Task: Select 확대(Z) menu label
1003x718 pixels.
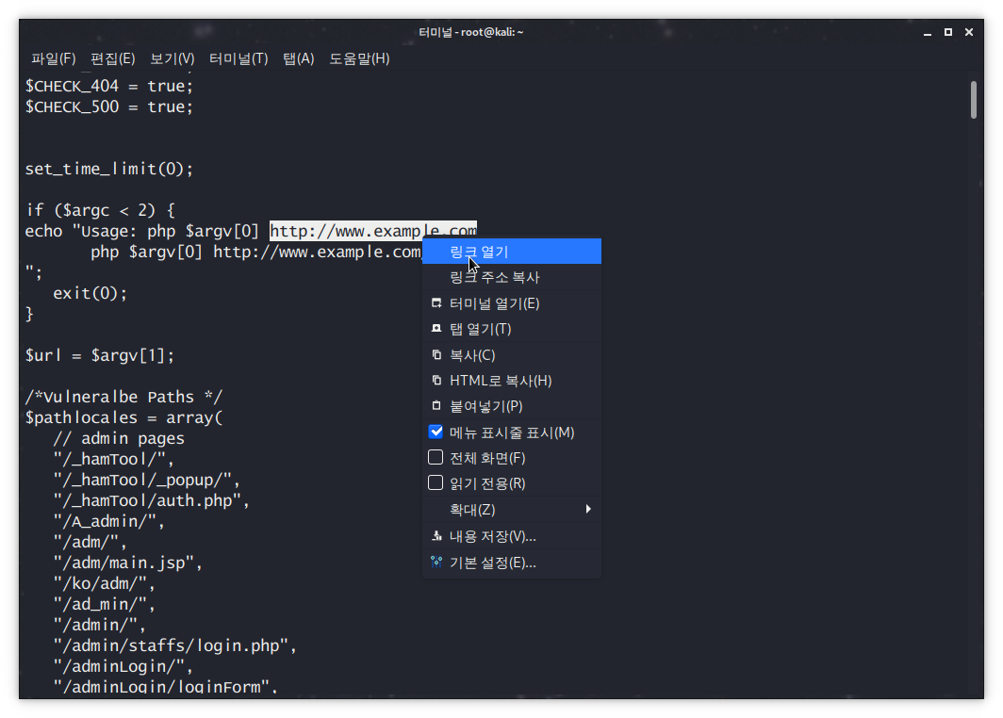Action: pyautogui.click(x=472, y=510)
